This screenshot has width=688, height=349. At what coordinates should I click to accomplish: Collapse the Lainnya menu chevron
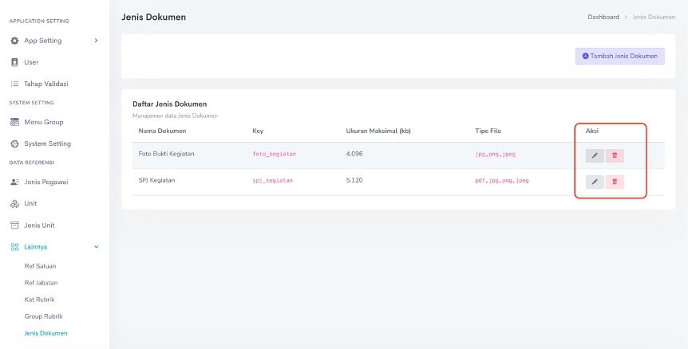[x=97, y=247]
